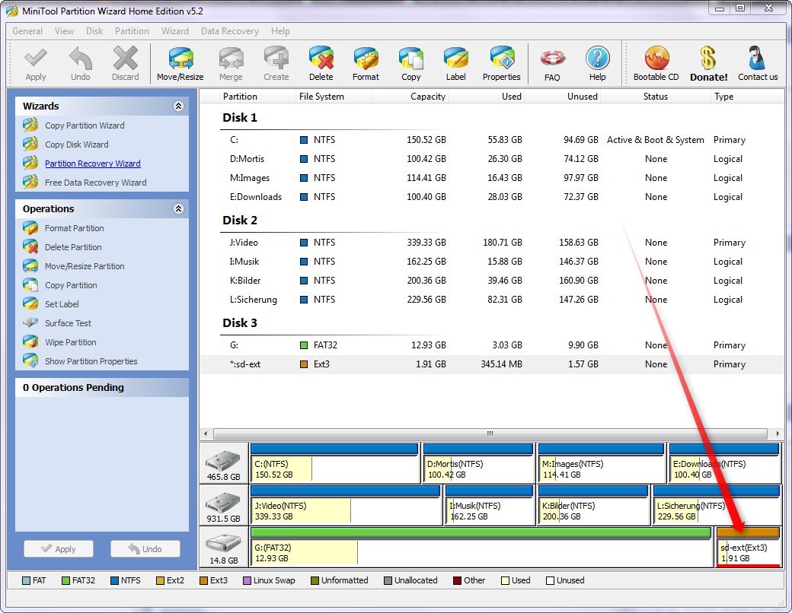The width and height of the screenshot is (792, 613).
Task: Click the Bootable CD icon
Action: click(x=656, y=64)
